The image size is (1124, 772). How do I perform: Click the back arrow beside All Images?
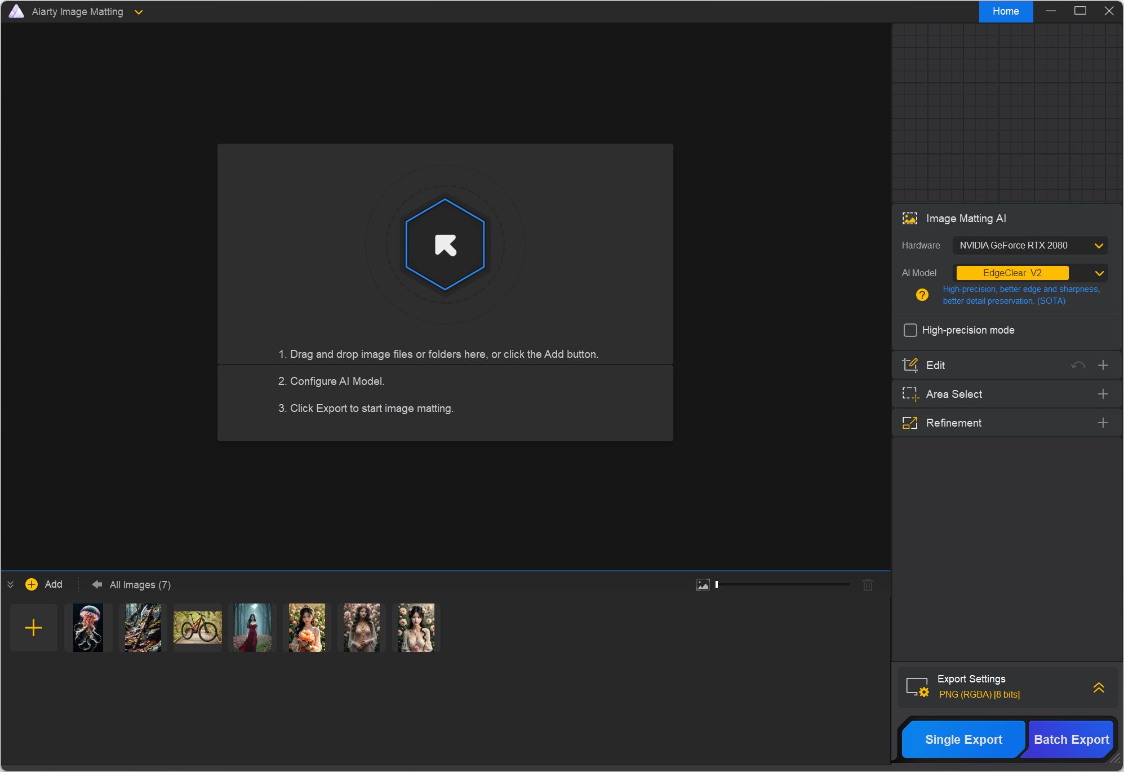[97, 584]
